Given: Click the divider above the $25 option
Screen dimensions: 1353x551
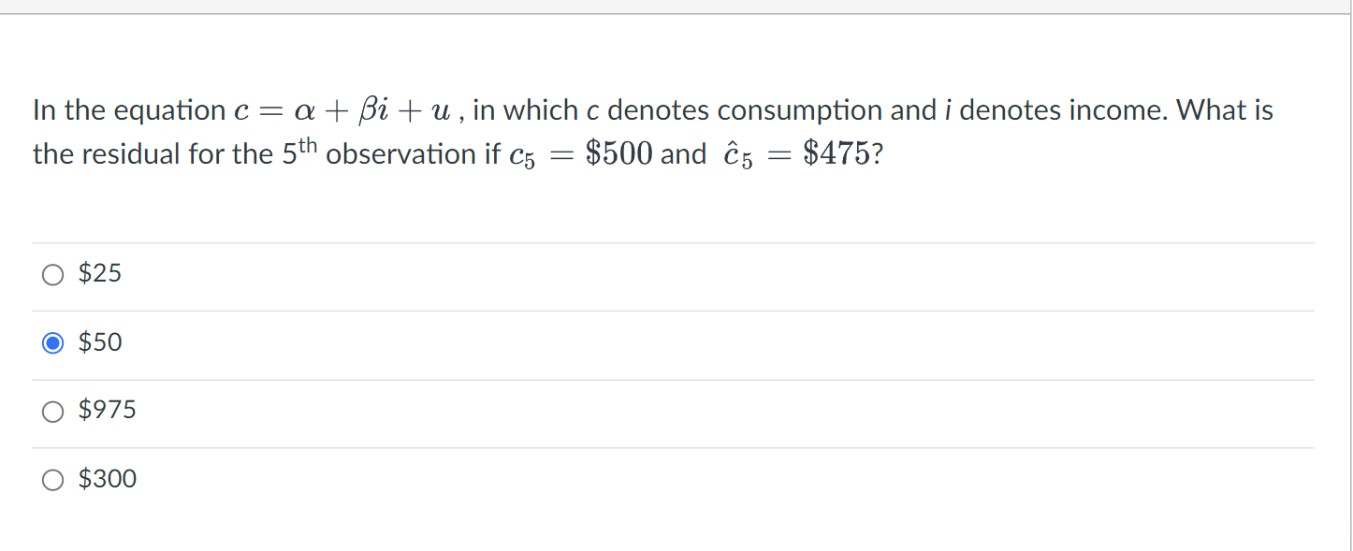Looking at the screenshot, I should click(x=655, y=241).
